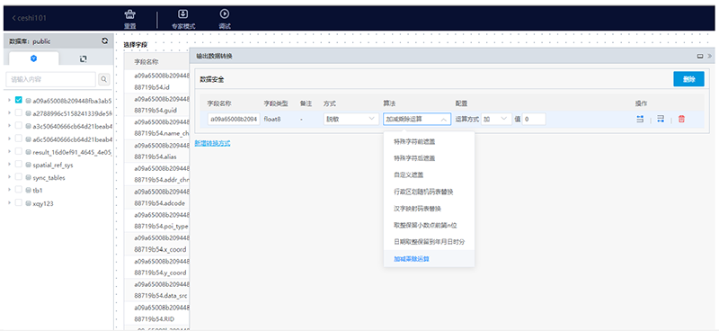This screenshot has width=719, height=331.
Task: Switch to the second sidebar tab icon
Action: click(x=83, y=58)
